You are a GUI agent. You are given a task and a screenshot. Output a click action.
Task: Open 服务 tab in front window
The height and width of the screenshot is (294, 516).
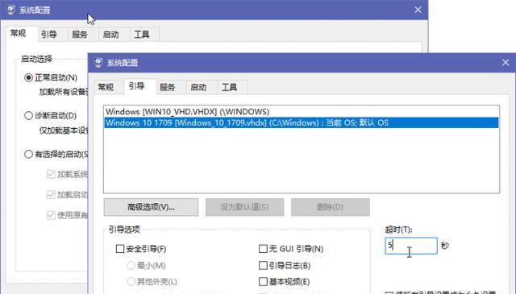(x=167, y=87)
